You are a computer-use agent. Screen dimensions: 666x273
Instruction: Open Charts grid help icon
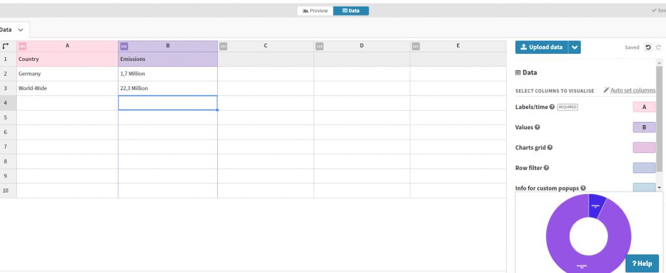pos(550,147)
